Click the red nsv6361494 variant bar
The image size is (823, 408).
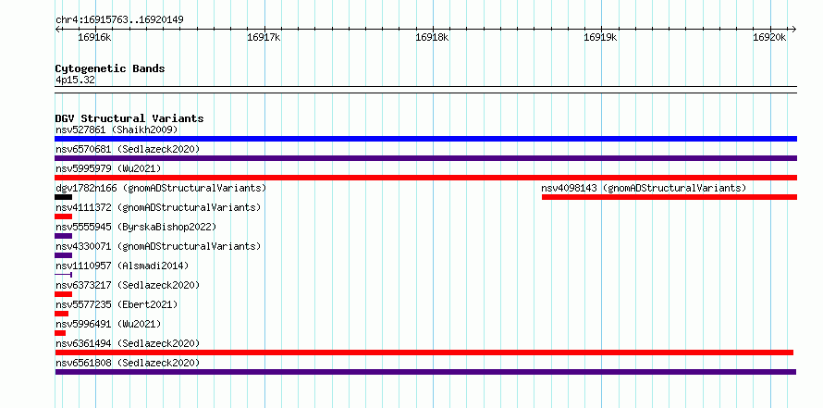pyautogui.click(x=424, y=352)
